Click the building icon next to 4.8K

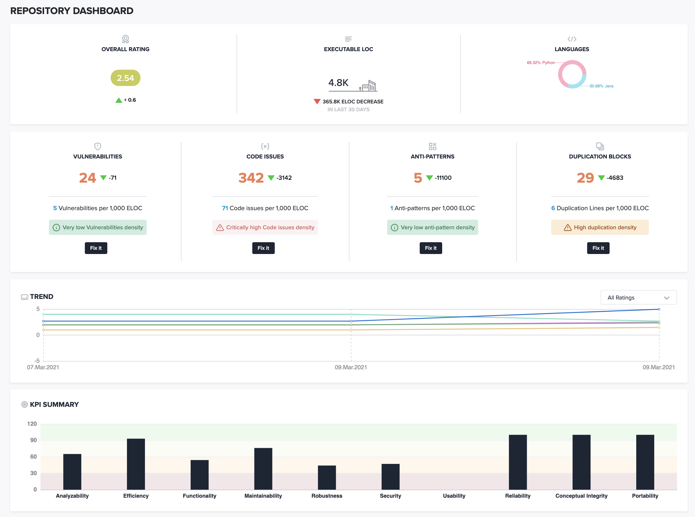[368, 85]
